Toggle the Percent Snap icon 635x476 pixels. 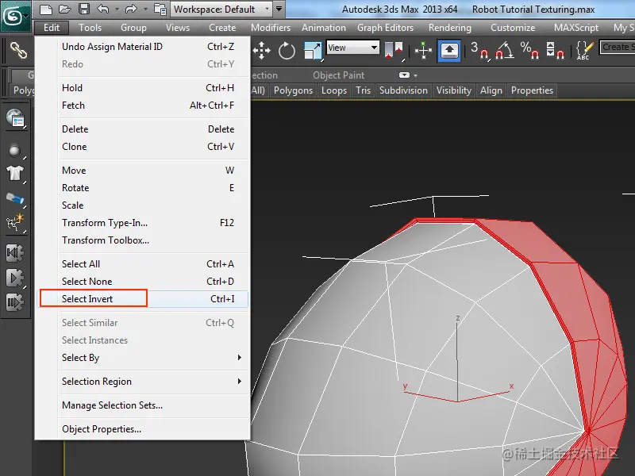pos(529,51)
